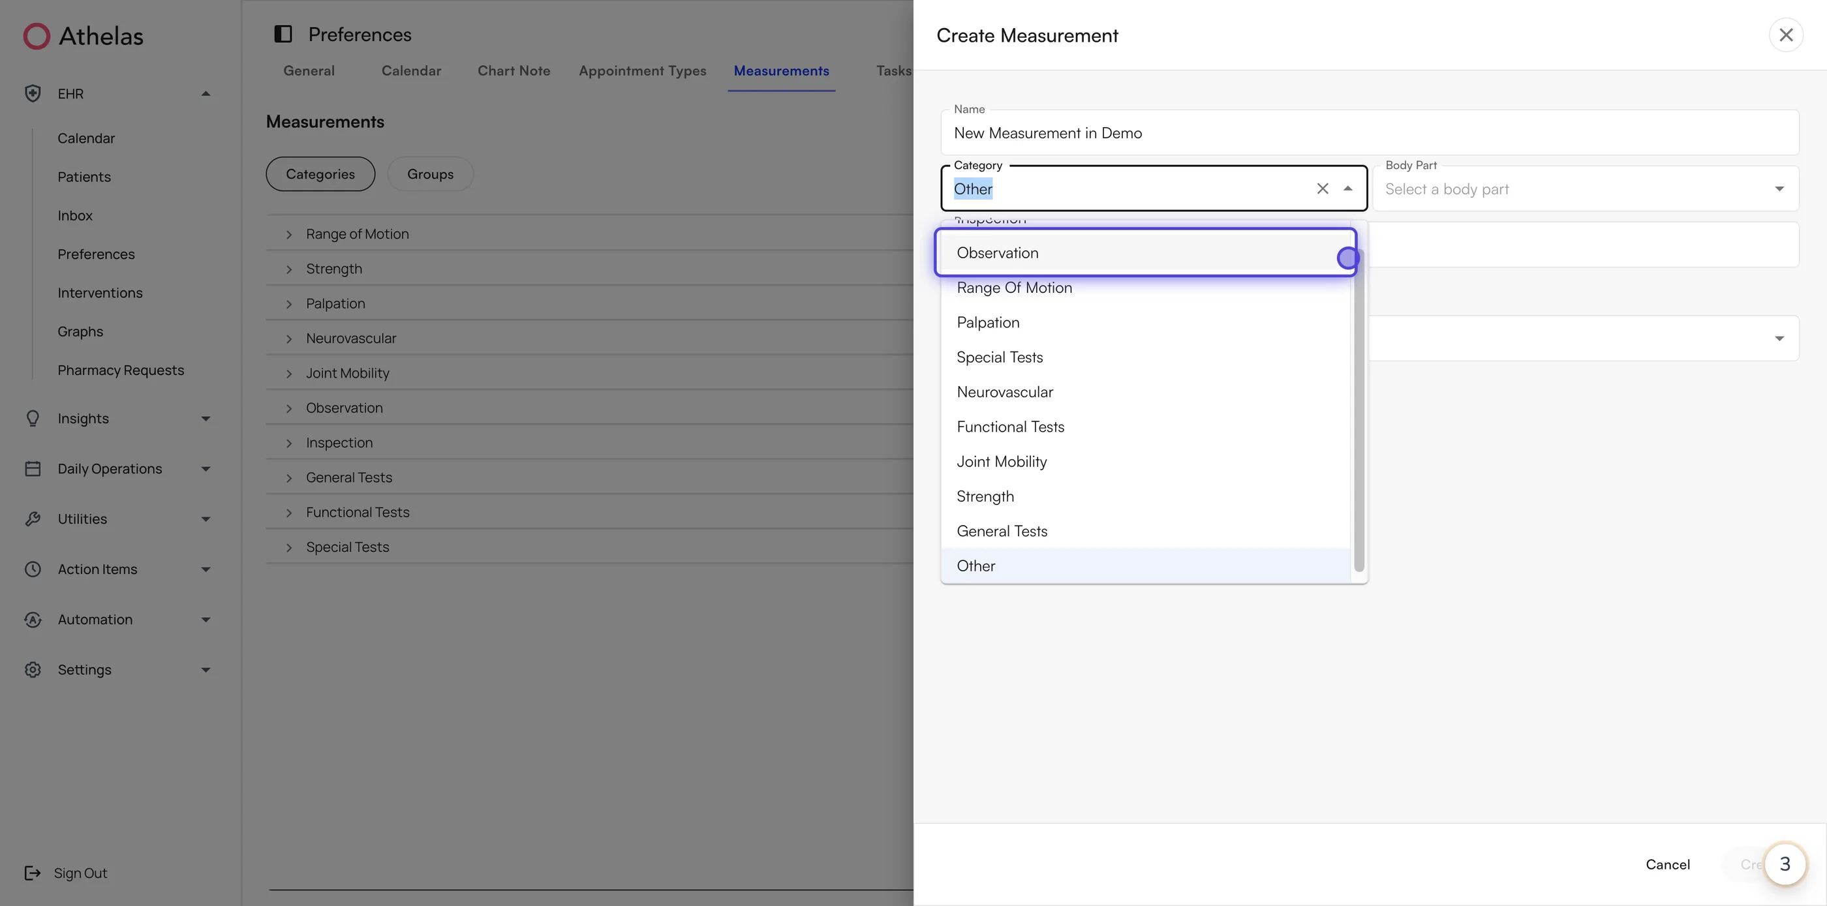
Task: Expand the Utilities section arrow
Action: point(206,519)
